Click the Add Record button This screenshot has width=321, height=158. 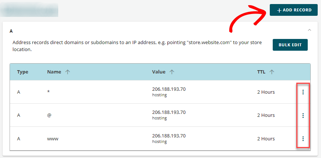[293, 10]
